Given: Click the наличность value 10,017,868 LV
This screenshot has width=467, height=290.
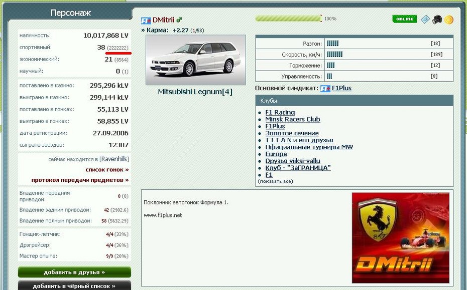Looking at the screenshot, I should tap(106, 36).
